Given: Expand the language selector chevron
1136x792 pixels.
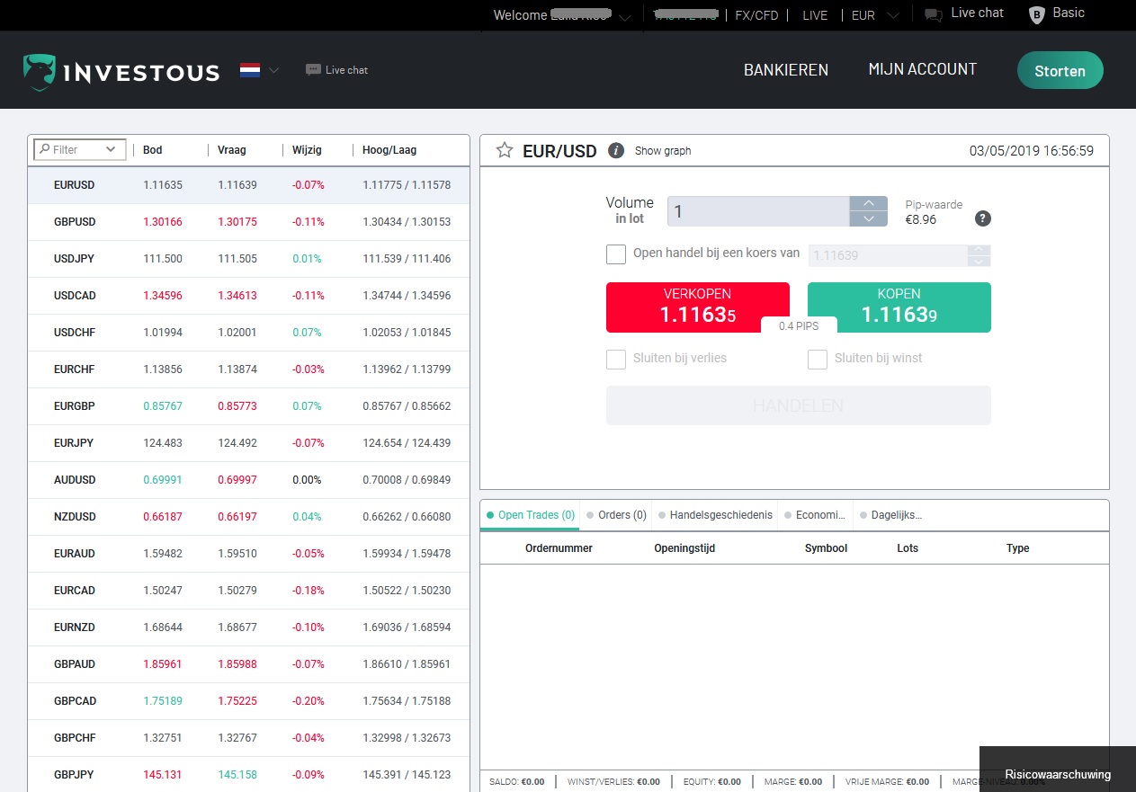Looking at the screenshot, I should (x=273, y=69).
